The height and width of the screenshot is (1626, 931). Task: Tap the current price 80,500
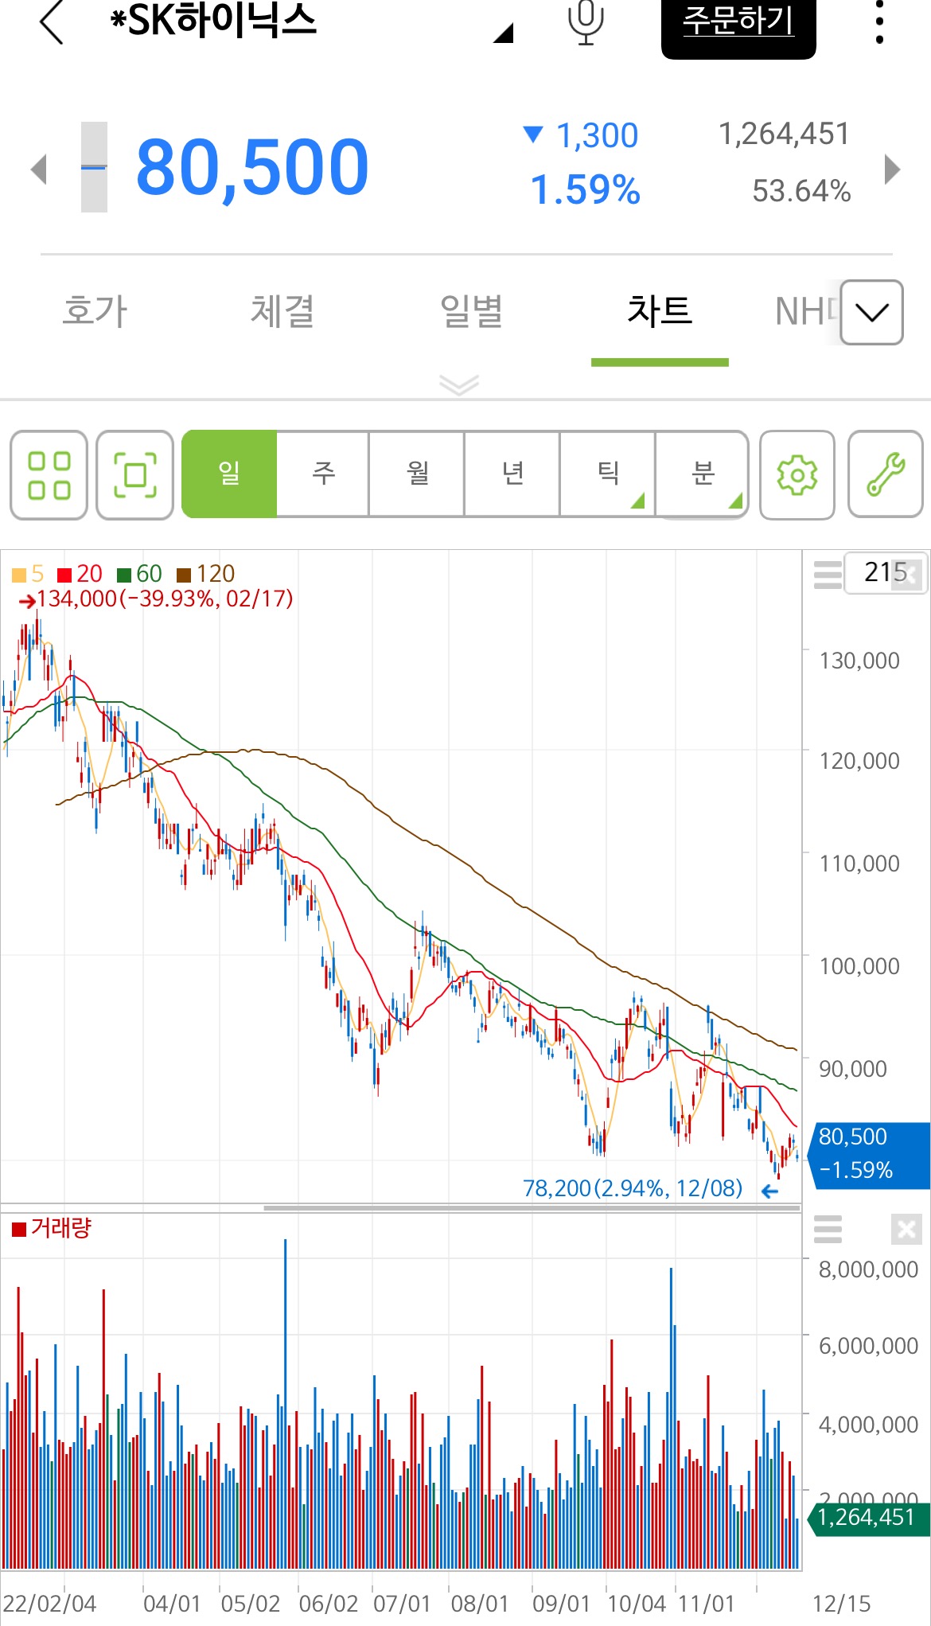(x=252, y=167)
